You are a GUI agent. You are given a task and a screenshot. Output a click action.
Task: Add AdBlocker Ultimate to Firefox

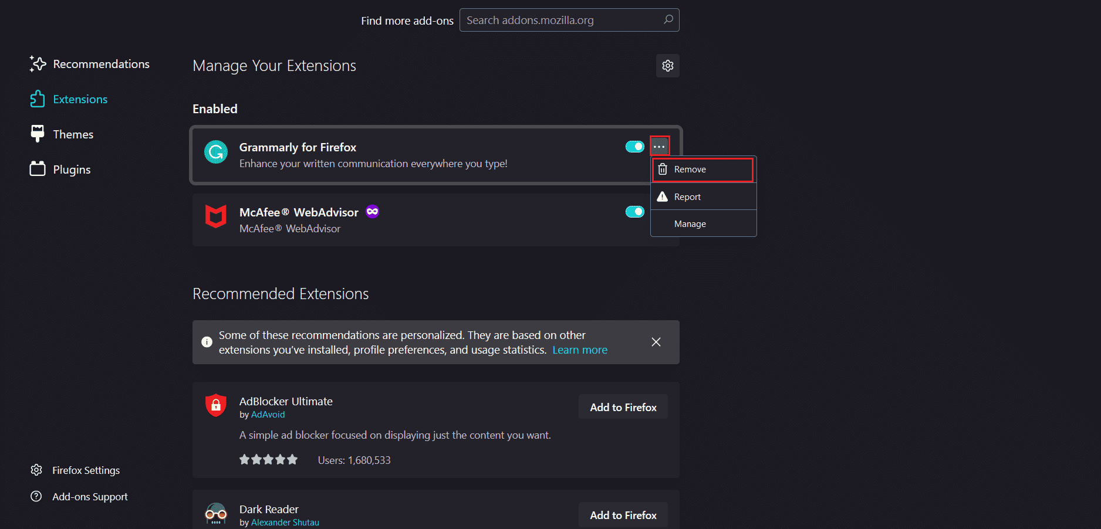click(x=623, y=407)
